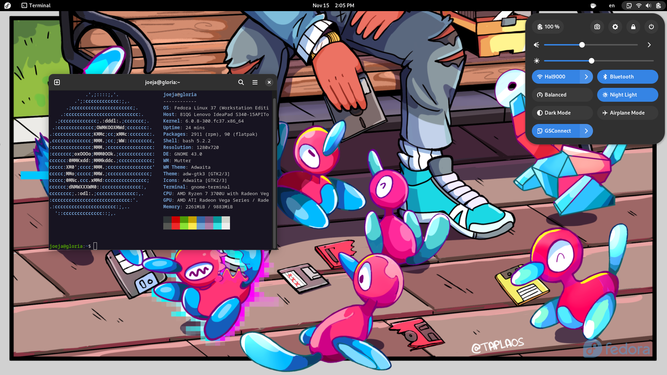Click the terminal search icon
This screenshot has height=375, width=667.
click(x=241, y=82)
